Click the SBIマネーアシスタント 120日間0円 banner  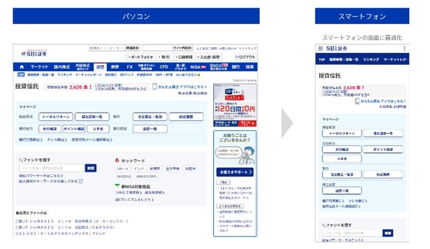click(x=235, y=105)
